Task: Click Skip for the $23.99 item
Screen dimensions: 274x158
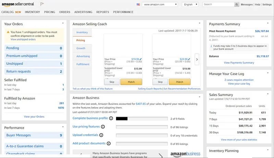Action: tap(160, 82)
